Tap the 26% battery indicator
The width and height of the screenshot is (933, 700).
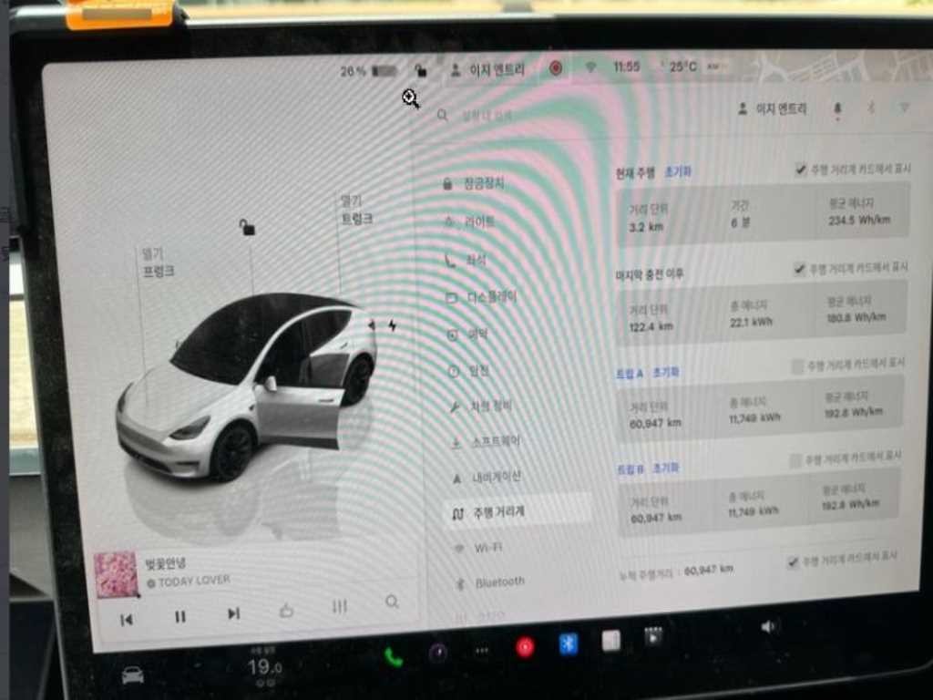(x=368, y=71)
